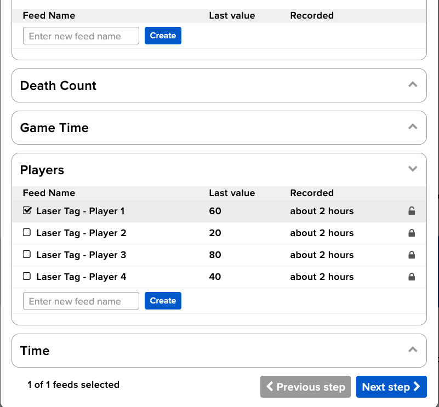The image size is (439, 407).
Task: Expand the Time group
Action: pos(413,350)
